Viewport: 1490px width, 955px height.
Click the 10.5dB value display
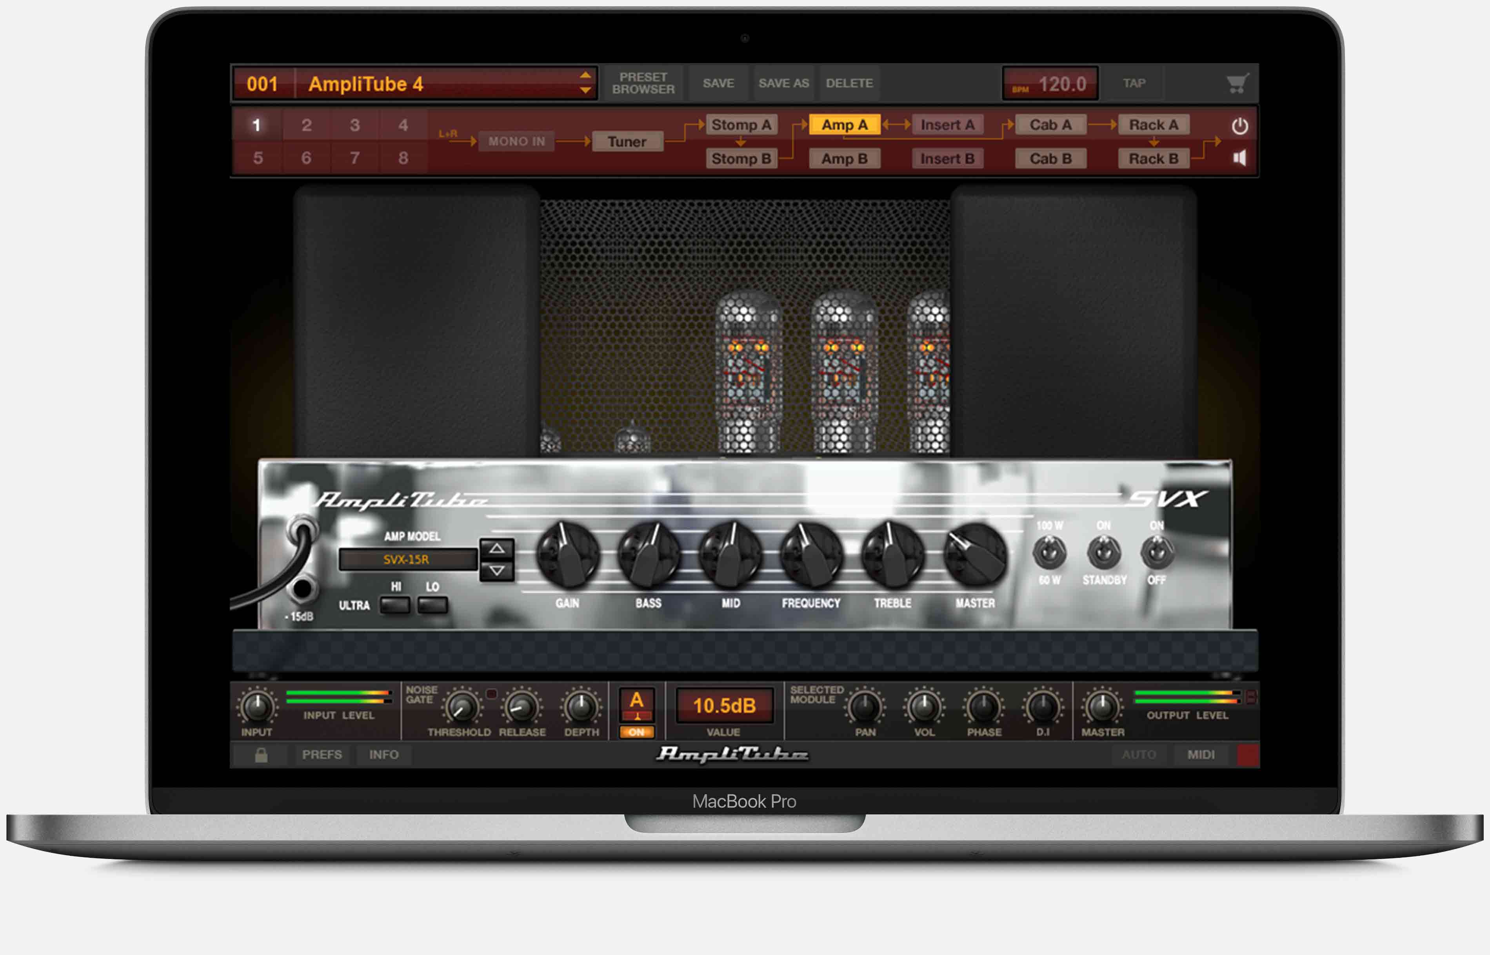(724, 705)
